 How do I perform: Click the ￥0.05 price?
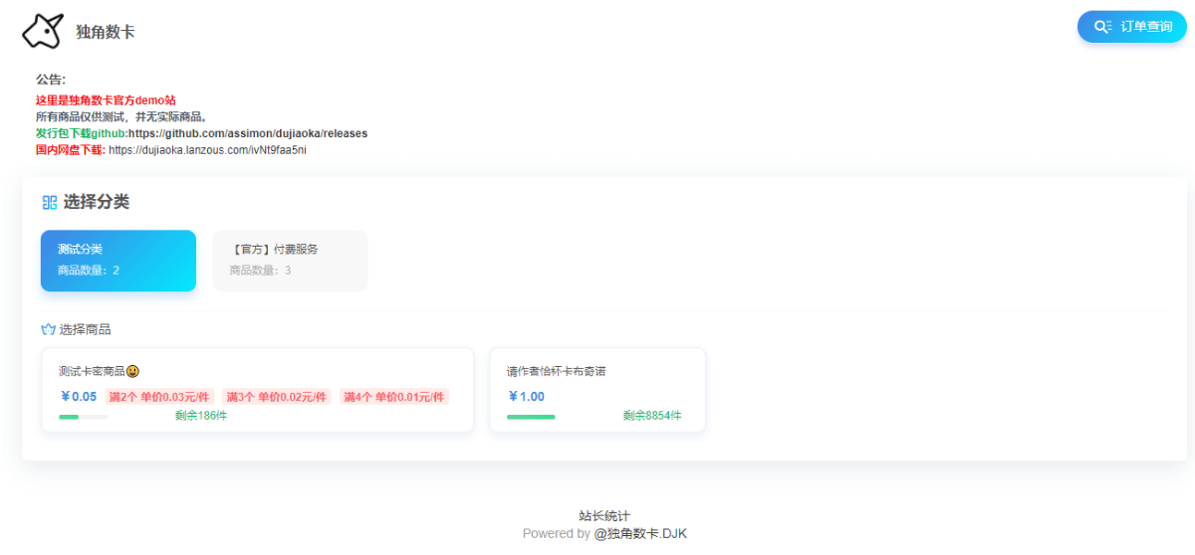pyautogui.click(x=79, y=397)
